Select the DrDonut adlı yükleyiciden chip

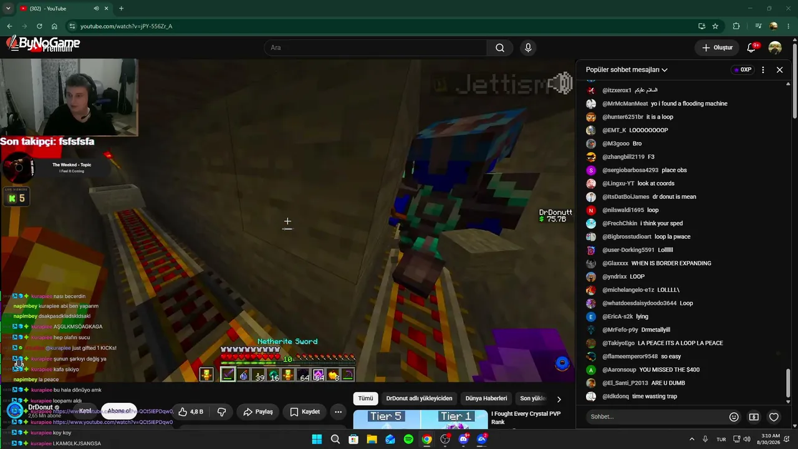[419, 398]
